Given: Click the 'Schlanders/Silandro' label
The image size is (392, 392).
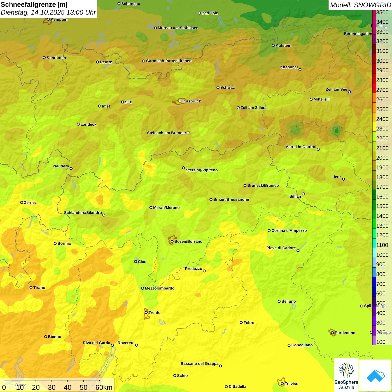Looking at the screenshot, I should point(83,213).
